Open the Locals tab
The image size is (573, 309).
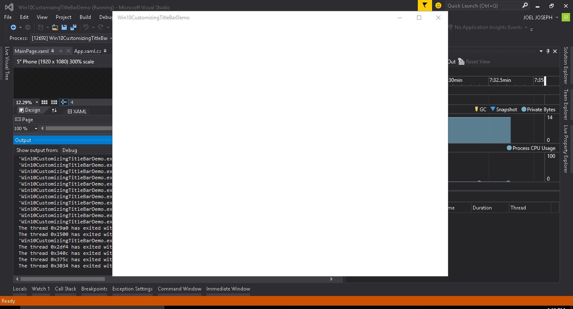[x=20, y=289]
